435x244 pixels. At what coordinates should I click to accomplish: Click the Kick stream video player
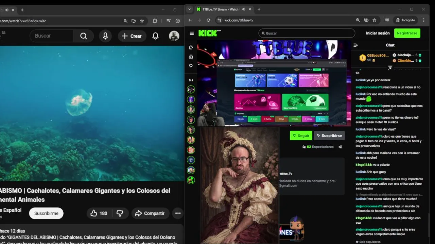pos(274,83)
